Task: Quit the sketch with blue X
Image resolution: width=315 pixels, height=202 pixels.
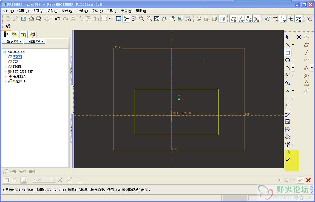Action: pyautogui.click(x=299, y=37)
